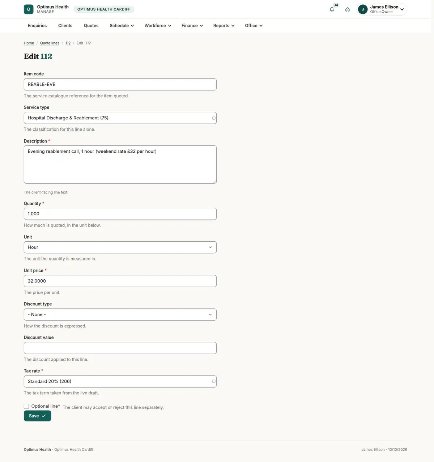Click the Tax rate autocomplete circle icon
The height and width of the screenshot is (462, 434).
214,381
